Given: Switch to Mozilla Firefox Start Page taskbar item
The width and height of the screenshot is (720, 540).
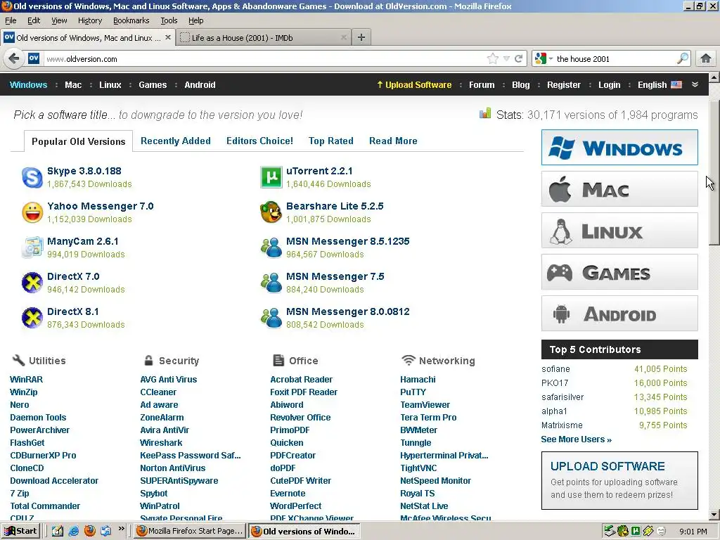Looking at the screenshot, I should [190, 531].
